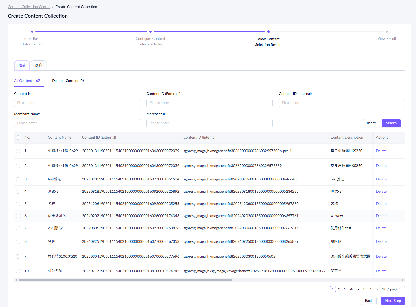Switch to the 商户 tab

[39, 66]
